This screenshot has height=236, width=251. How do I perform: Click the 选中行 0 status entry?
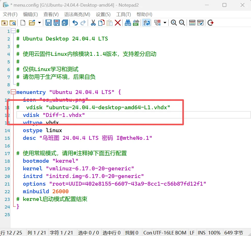pyautogui.click(x=111, y=233)
